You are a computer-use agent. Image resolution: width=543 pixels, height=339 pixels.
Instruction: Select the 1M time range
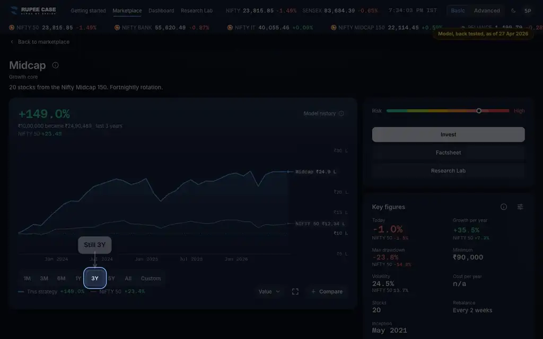[x=27, y=279]
